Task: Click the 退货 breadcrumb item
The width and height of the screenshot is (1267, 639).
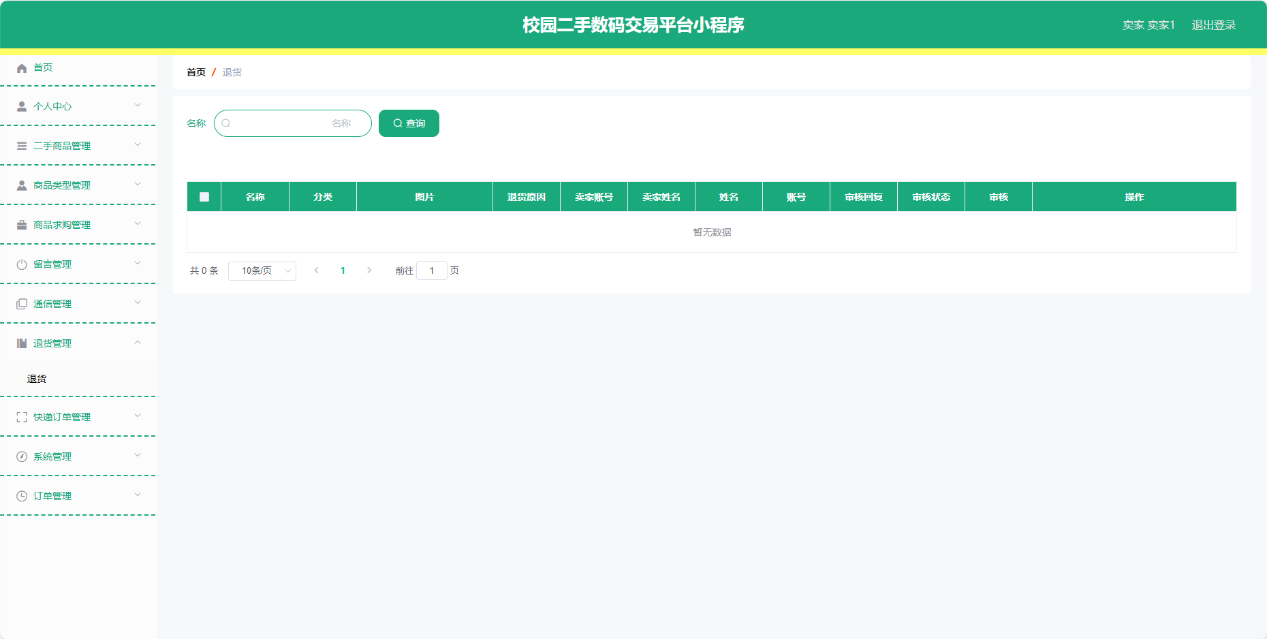Action: pyautogui.click(x=232, y=72)
